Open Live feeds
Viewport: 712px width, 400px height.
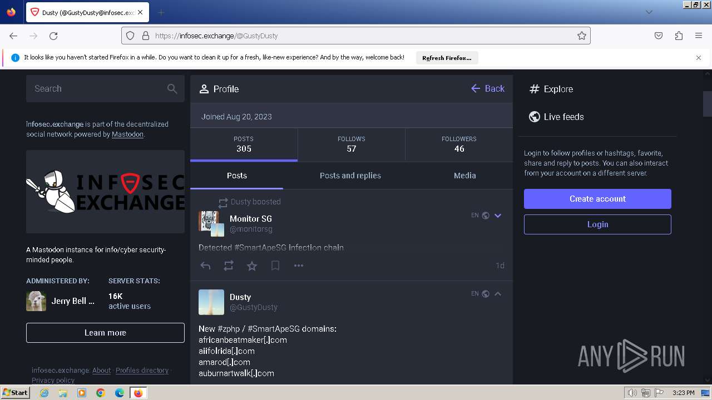(x=556, y=117)
